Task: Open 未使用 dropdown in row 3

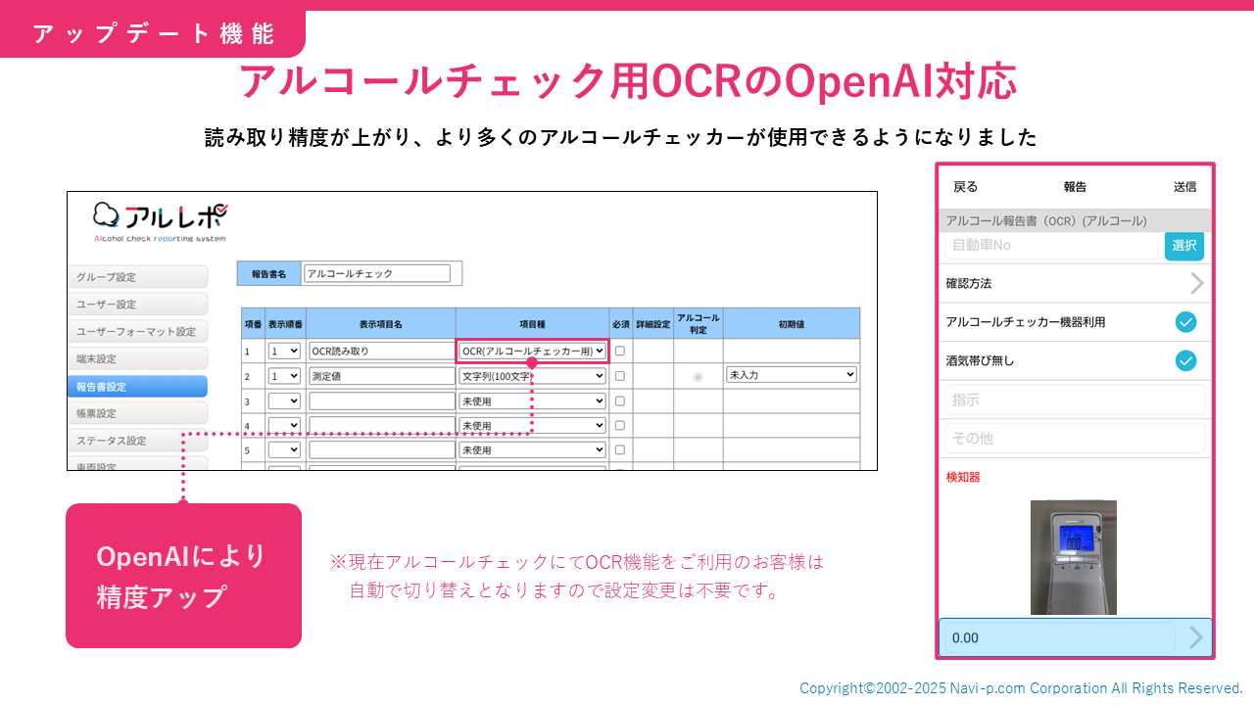Action: click(x=533, y=400)
